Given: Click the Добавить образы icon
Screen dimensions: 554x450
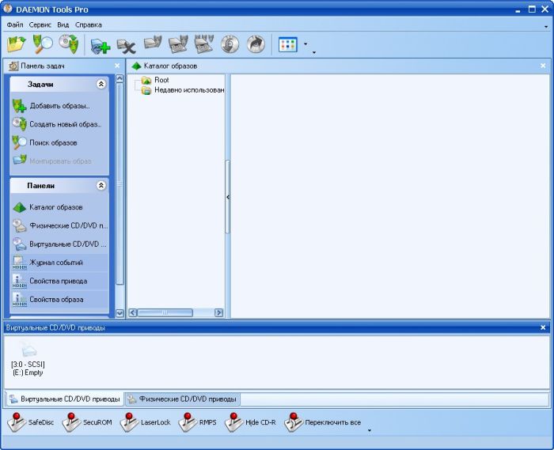Looking at the screenshot, I should (20, 106).
